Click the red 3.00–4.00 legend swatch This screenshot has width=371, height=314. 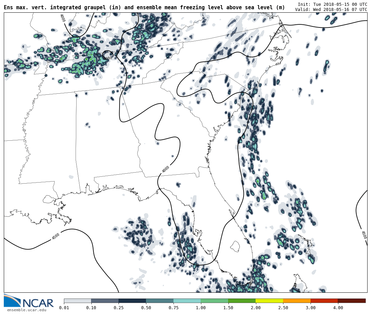point(324,301)
